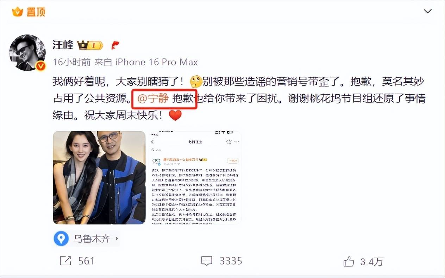The height and width of the screenshot is (278, 445).
Task: Open the statement screenshot thumbnail
Action: coord(195,178)
